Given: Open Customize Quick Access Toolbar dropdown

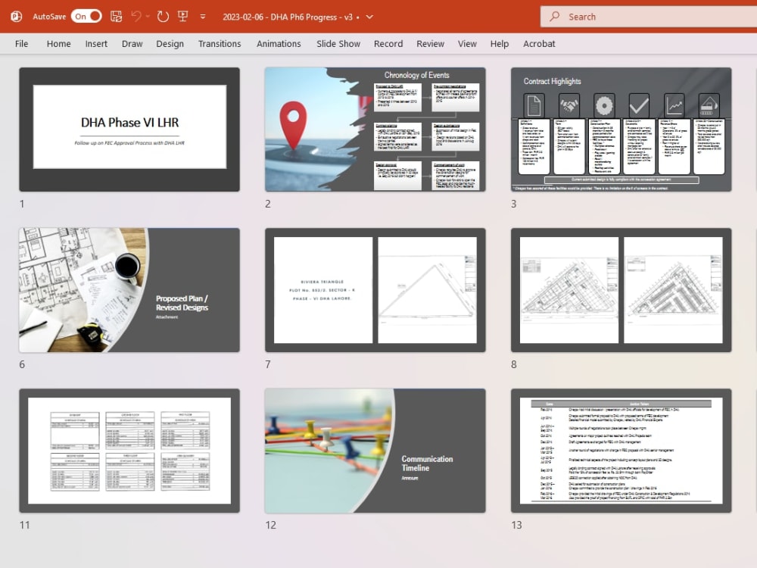Looking at the screenshot, I should (x=203, y=17).
